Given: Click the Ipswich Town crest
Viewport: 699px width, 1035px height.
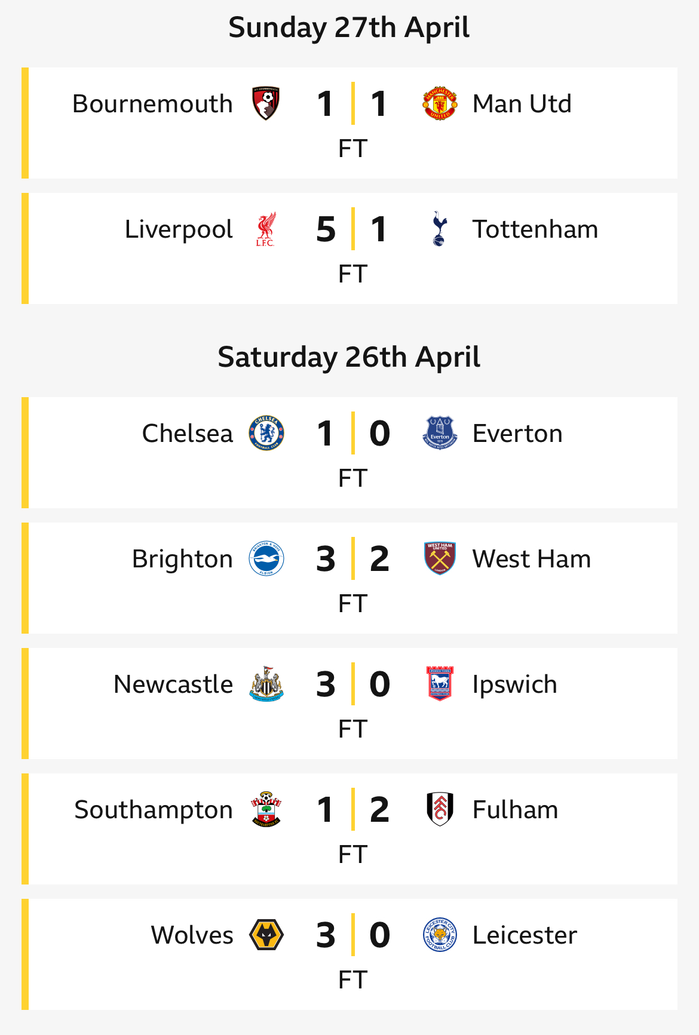Looking at the screenshot, I should (x=440, y=684).
